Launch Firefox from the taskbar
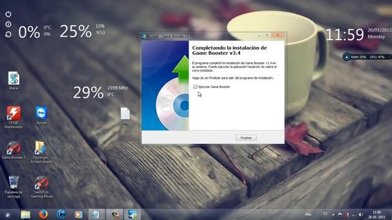This screenshot has height=220, width=392. point(43,215)
